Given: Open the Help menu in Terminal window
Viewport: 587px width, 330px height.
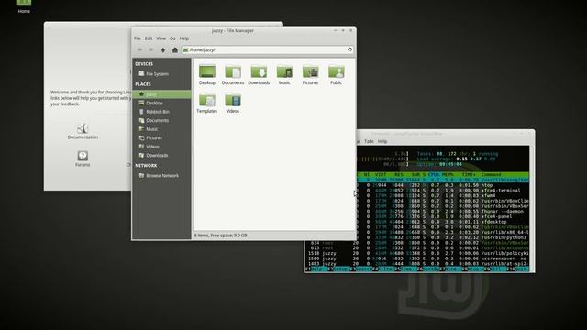Looking at the screenshot, I should pyautogui.click(x=382, y=141).
